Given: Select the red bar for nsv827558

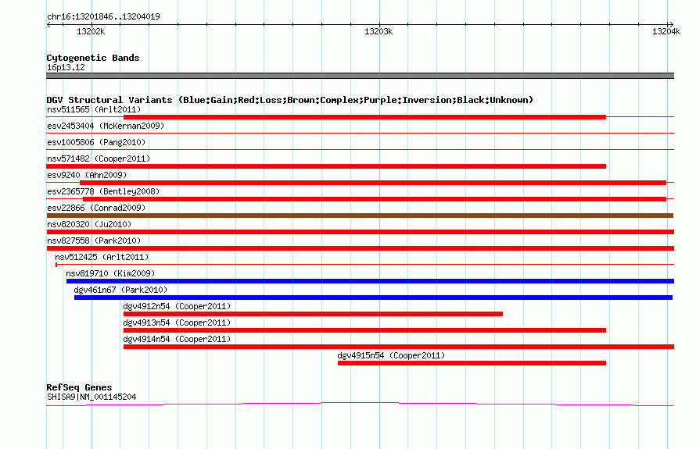Looking at the screenshot, I should [361, 248].
